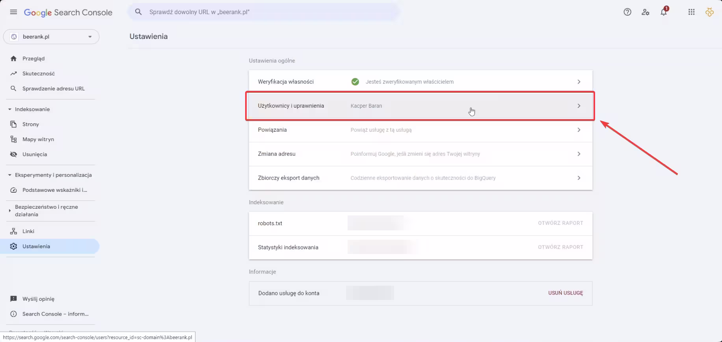Viewport: 722px width, 342px height.
Task: Click the account avatar icon
Action: click(709, 12)
